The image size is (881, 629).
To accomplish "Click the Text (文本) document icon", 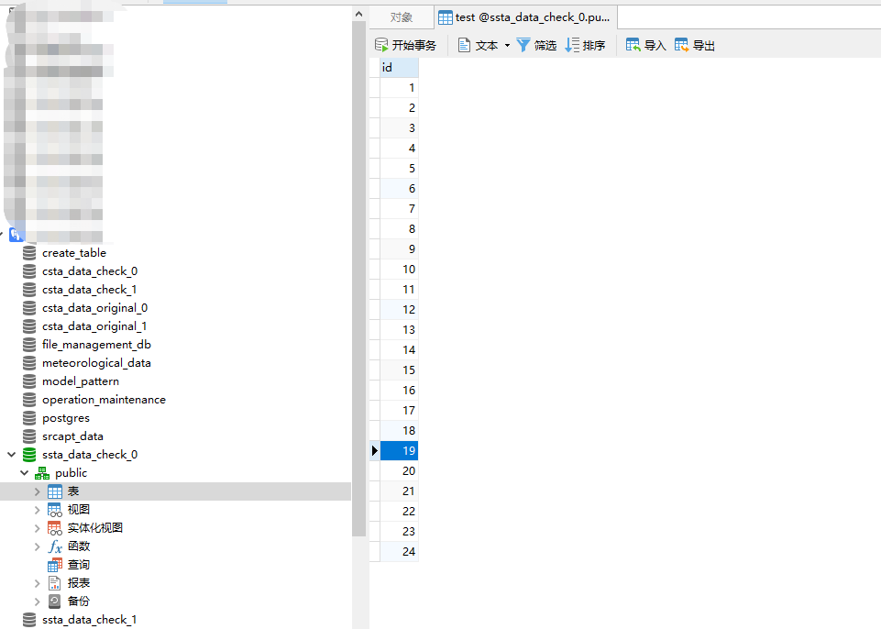I will pyautogui.click(x=464, y=45).
